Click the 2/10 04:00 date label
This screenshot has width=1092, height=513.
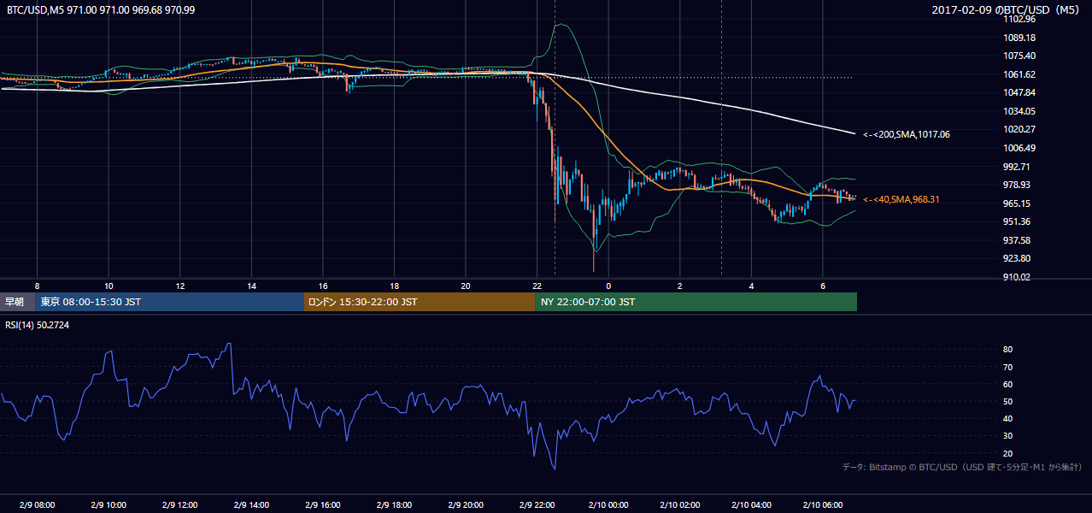click(x=752, y=505)
